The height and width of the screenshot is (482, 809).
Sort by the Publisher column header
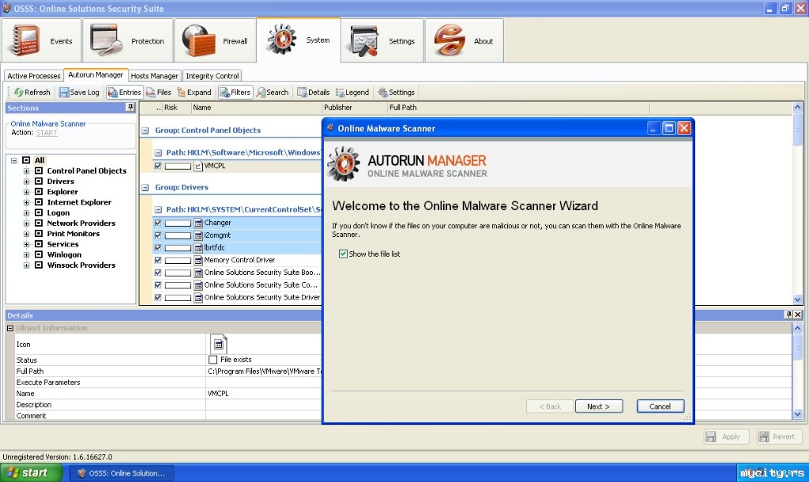pos(354,107)
